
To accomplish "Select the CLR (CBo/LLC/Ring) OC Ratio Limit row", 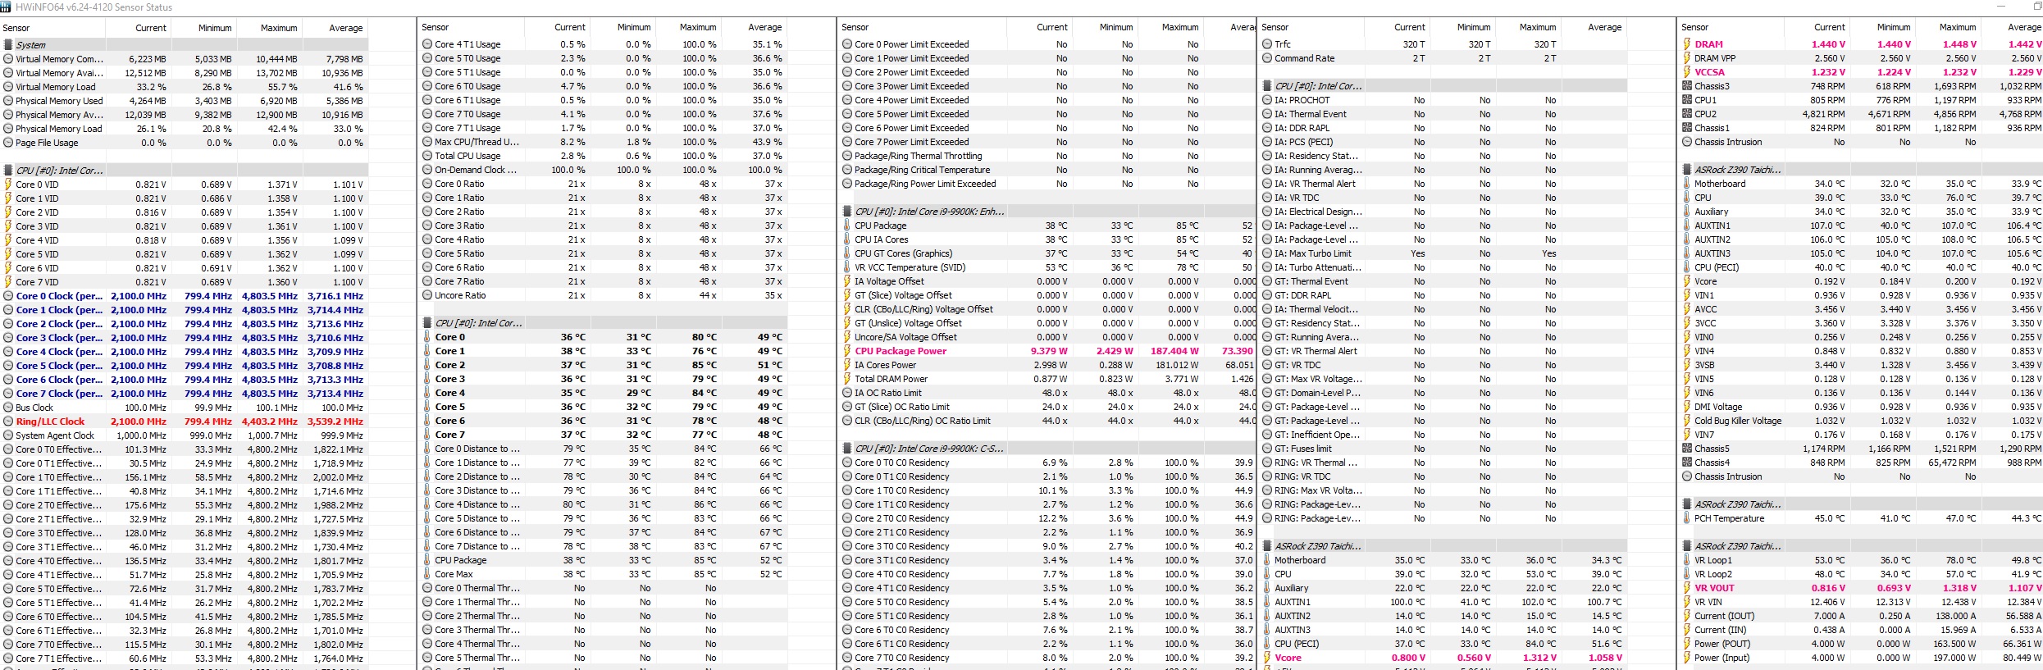I will (1048, 421).
